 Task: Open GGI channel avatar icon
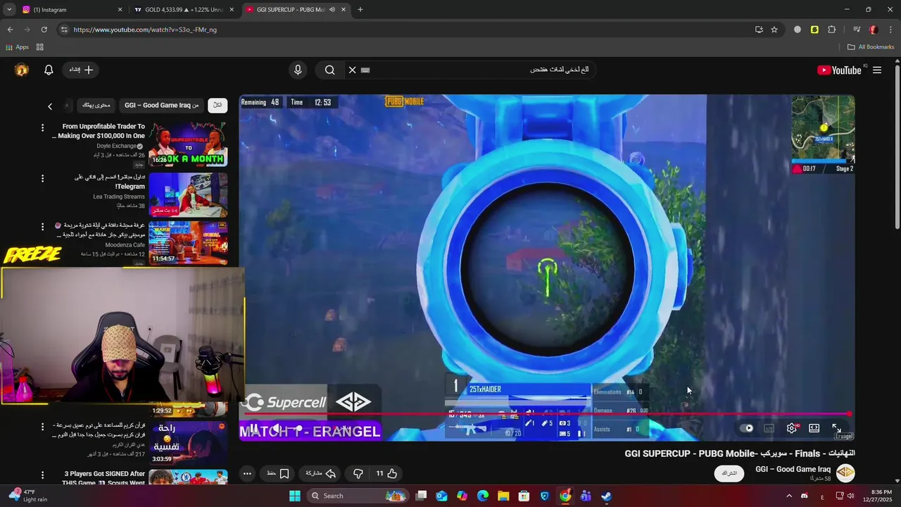845,473
